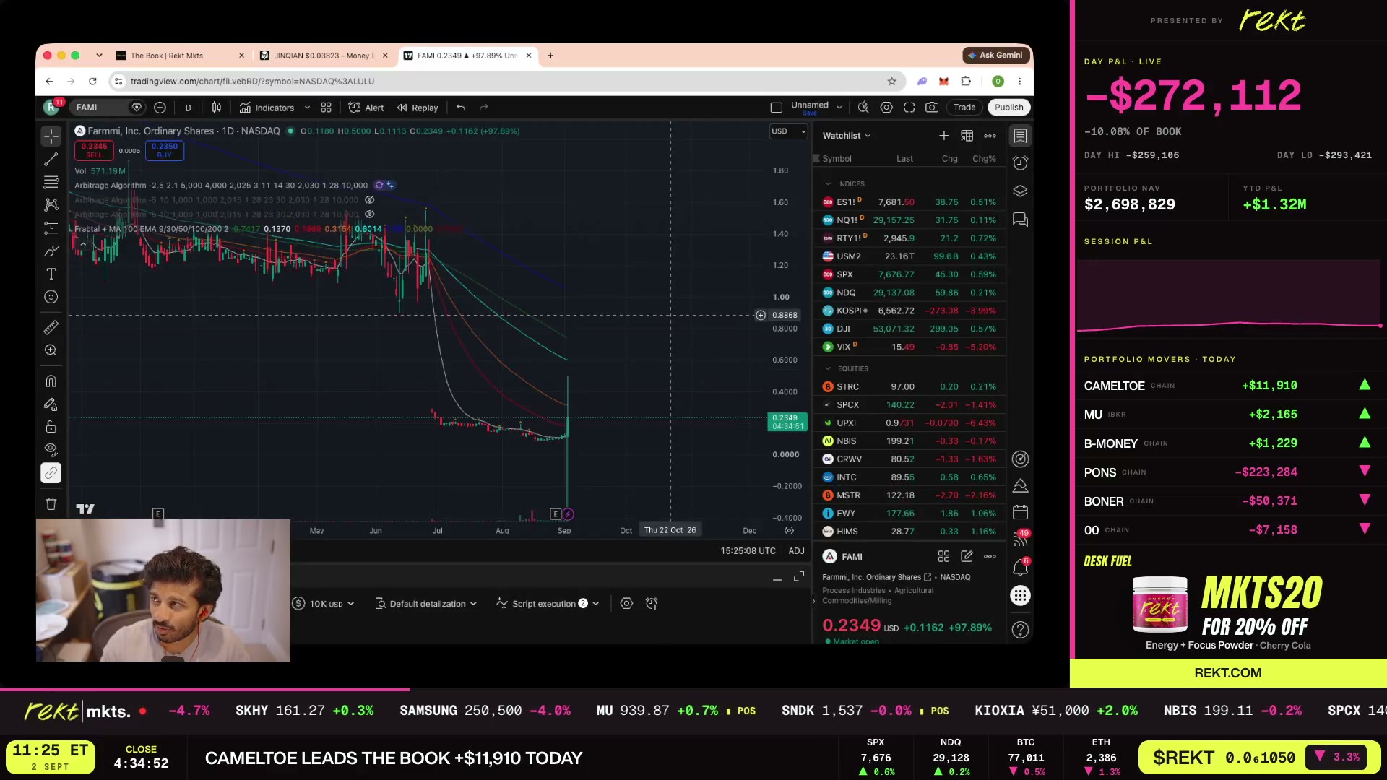This screenshot has width=1387, height=780.
Task: Enter fullscreen chart mode
Action: point(909,108)
